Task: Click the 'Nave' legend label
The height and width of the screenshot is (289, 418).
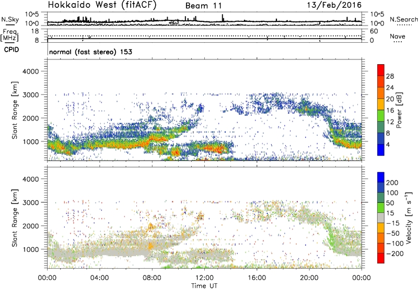Action: [398, 36]
